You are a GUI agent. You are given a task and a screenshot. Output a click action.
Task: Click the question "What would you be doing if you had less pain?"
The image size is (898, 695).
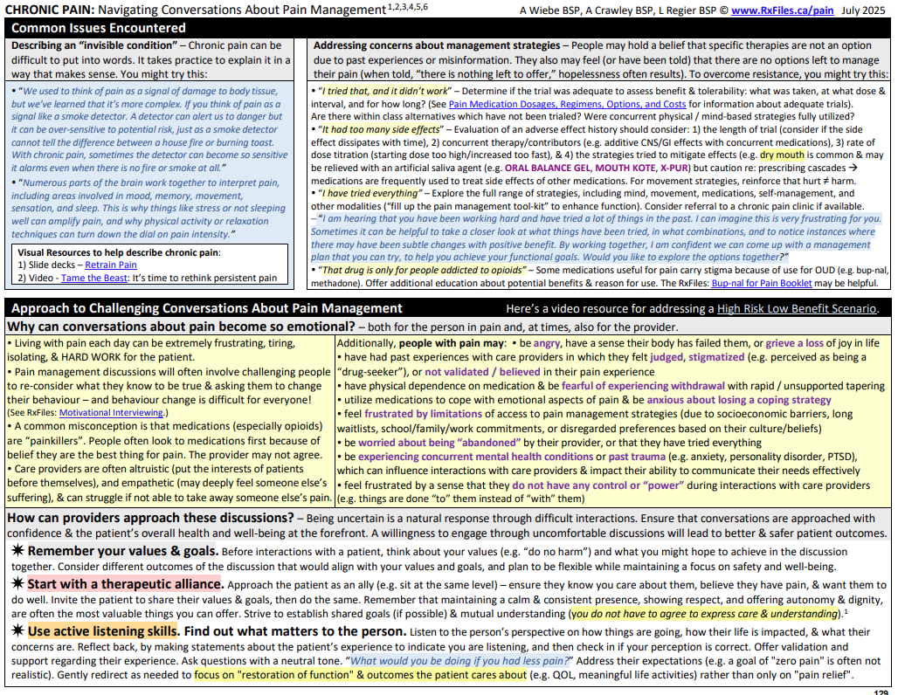pyautogui.click(x=459, y=661)
